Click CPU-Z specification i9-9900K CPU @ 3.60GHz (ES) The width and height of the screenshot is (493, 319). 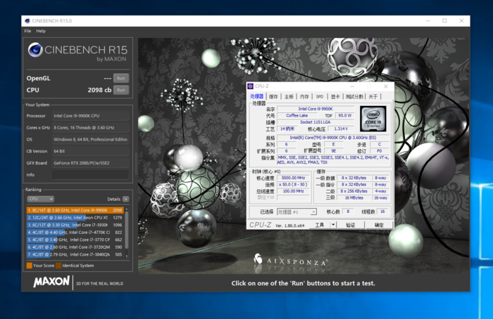pyautogui.click(x=333, y=138)
